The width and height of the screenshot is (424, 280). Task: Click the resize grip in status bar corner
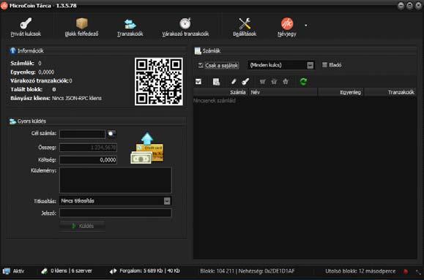click(418, 272)
